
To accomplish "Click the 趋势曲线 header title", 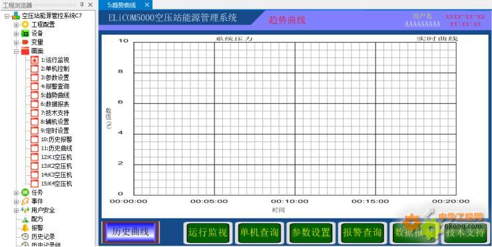I will point(287,20).
